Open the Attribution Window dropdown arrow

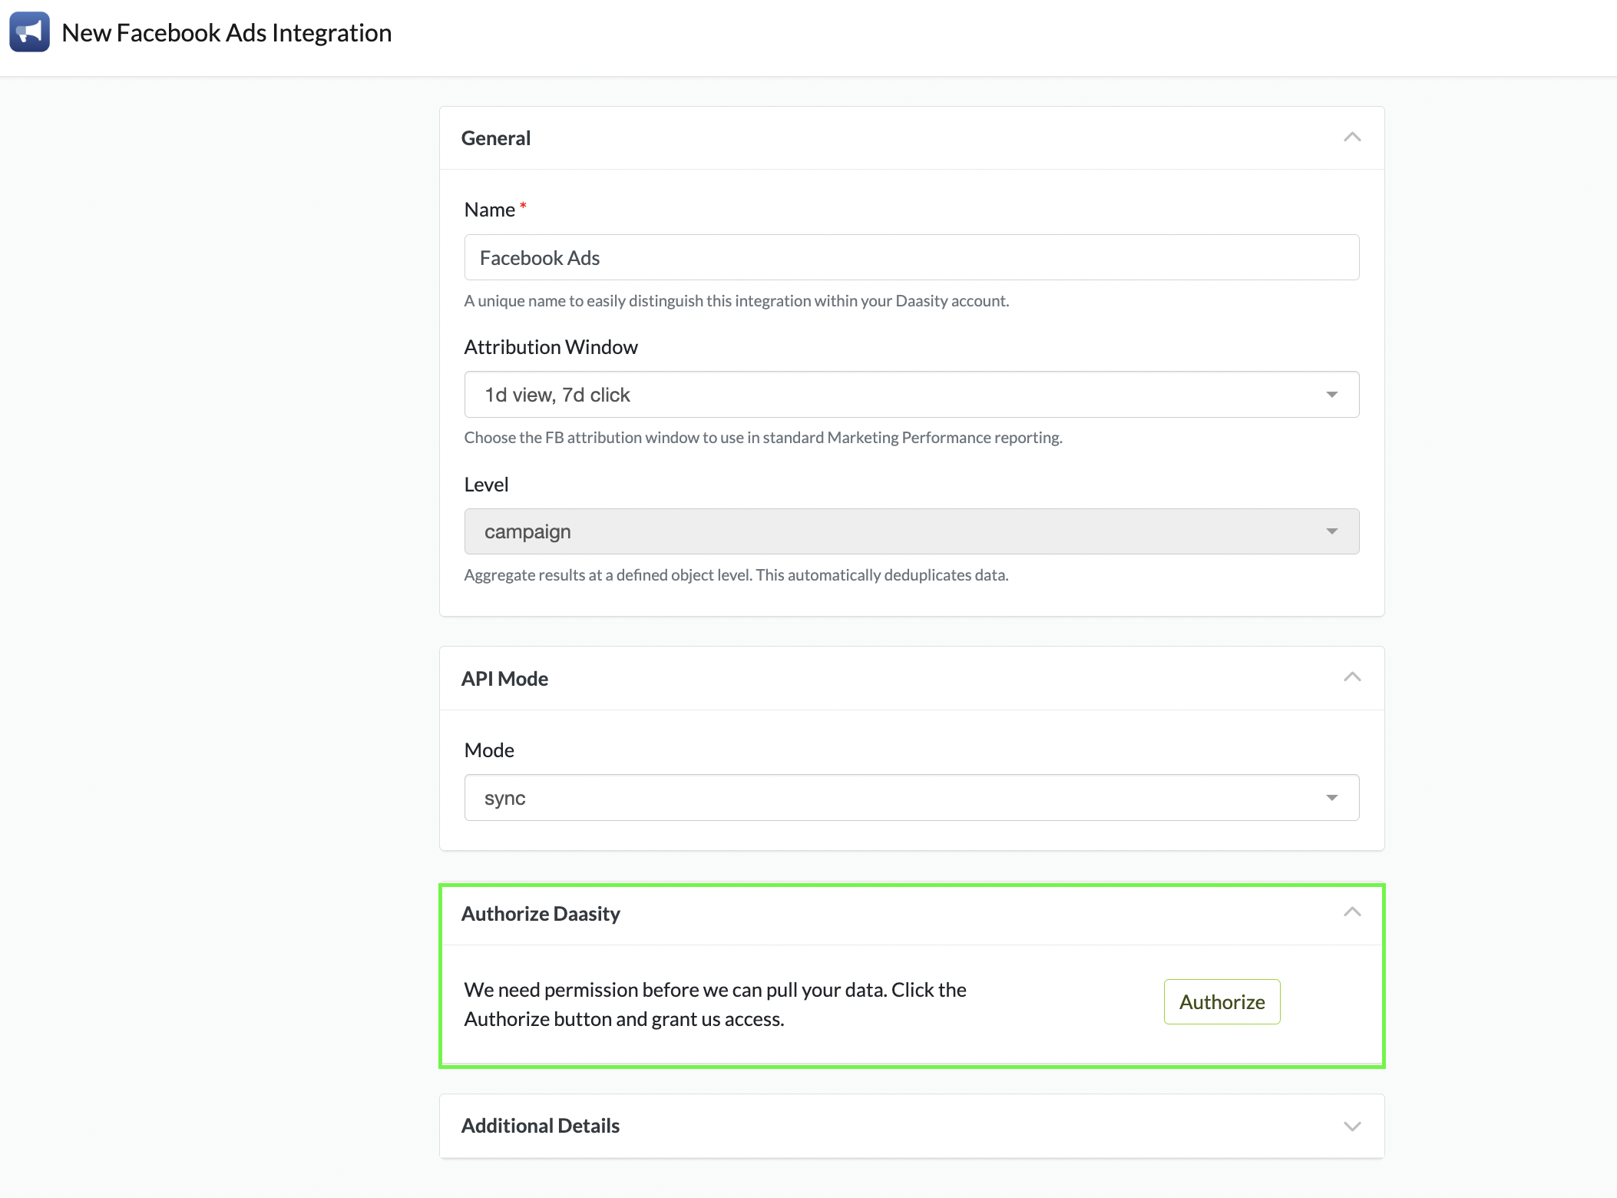tap(1332, 395)
